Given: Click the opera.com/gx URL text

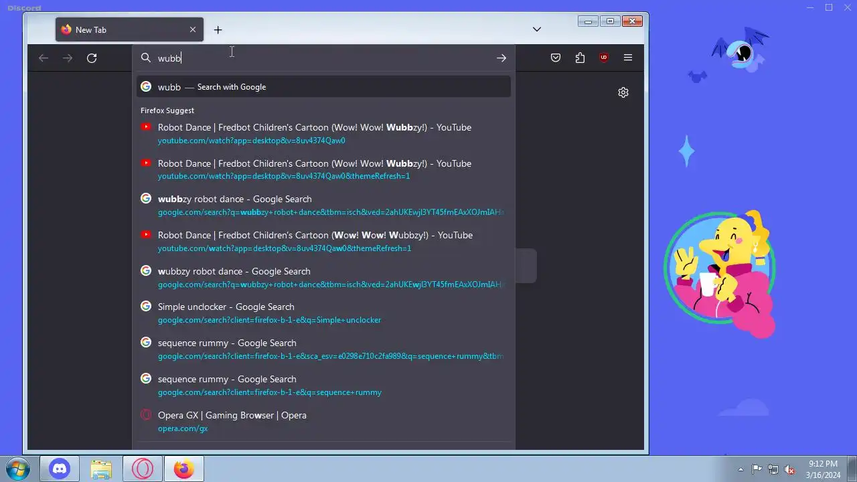Looking at the screenshot, I should [x=183, y=428].
